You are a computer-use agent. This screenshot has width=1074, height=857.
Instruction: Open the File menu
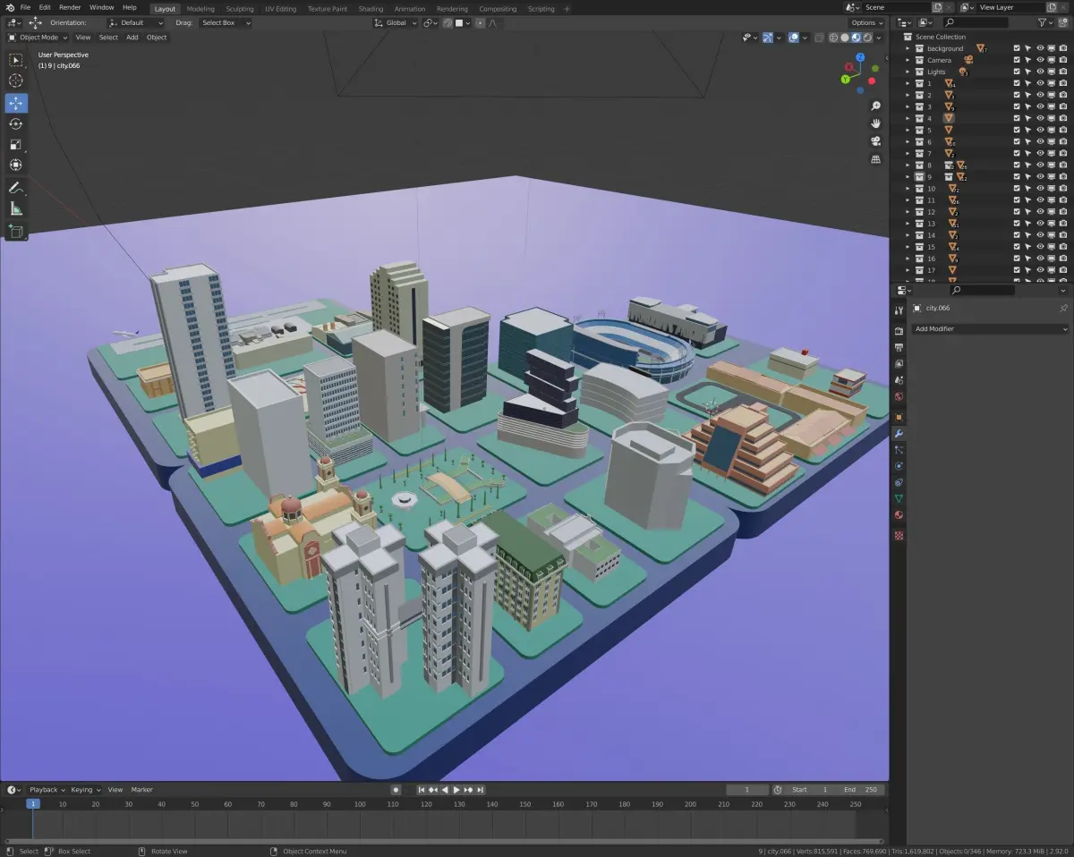click(25, 7)
